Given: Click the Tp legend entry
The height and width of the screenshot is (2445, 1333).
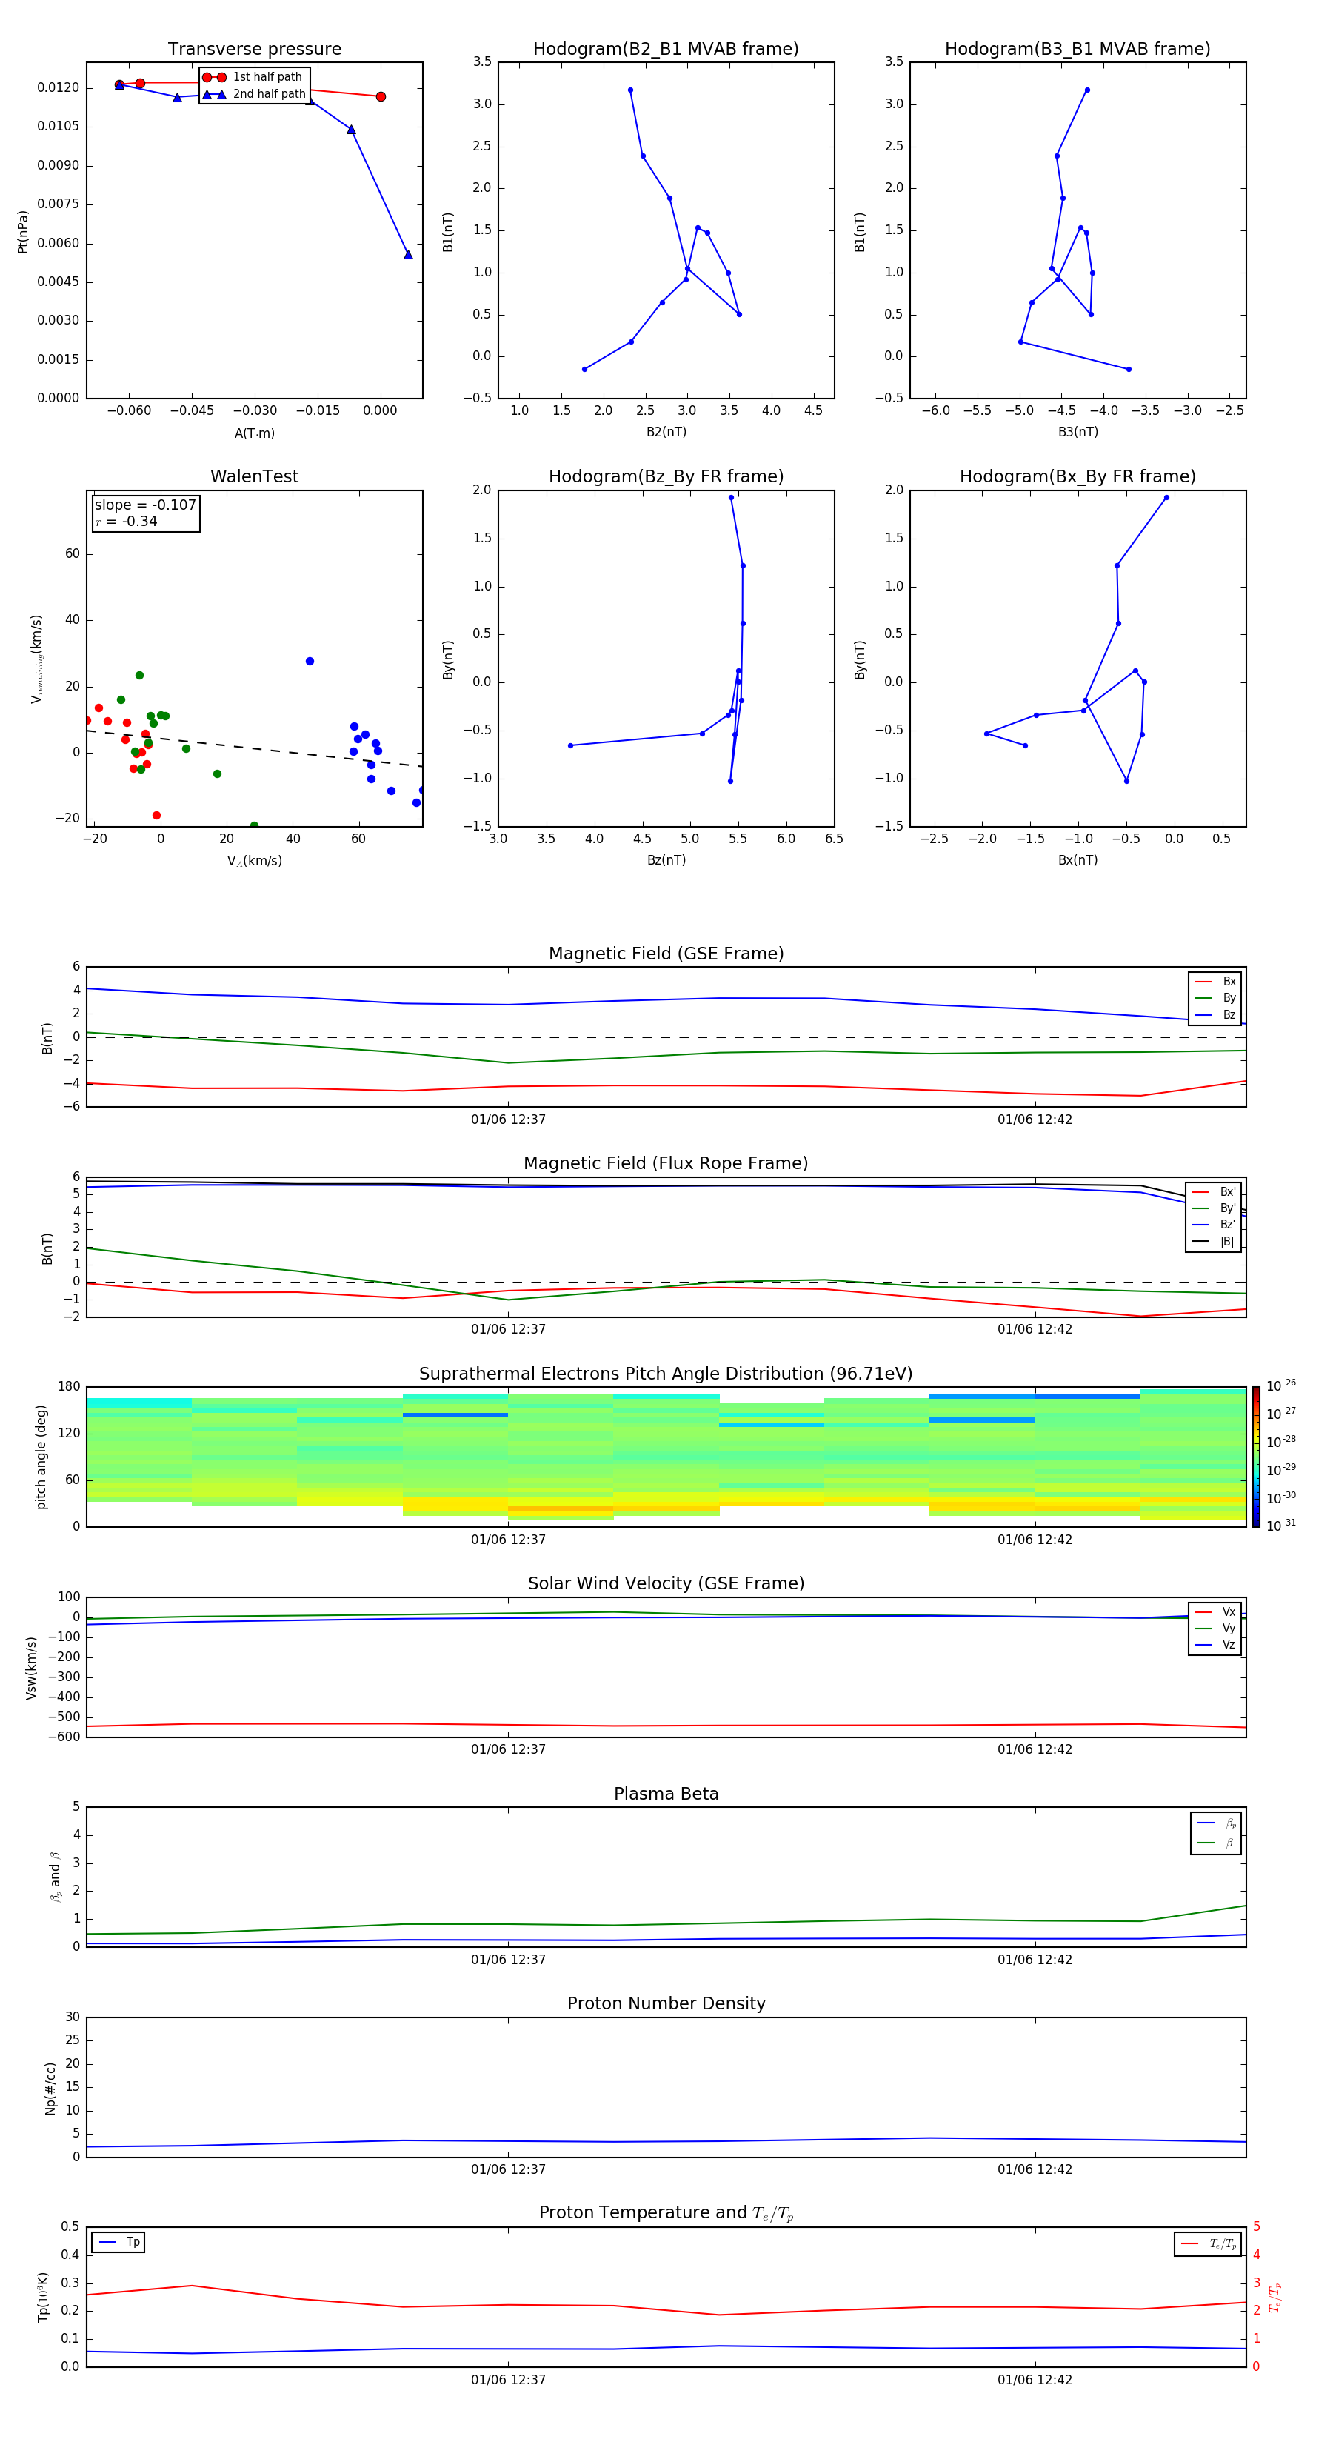Looking at the screenshot, I should pos(118,2242).
